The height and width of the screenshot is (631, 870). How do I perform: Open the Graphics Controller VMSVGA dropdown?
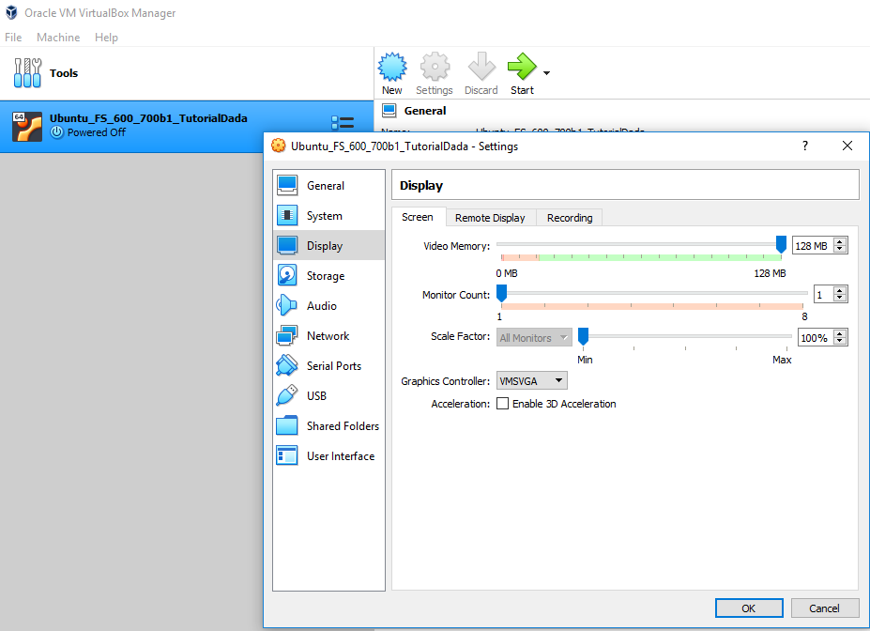point(532,381)
